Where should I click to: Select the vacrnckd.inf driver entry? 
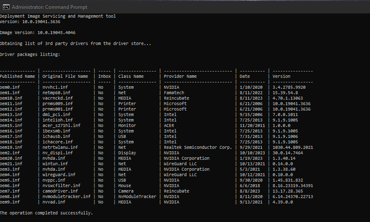tap(58, 98)
